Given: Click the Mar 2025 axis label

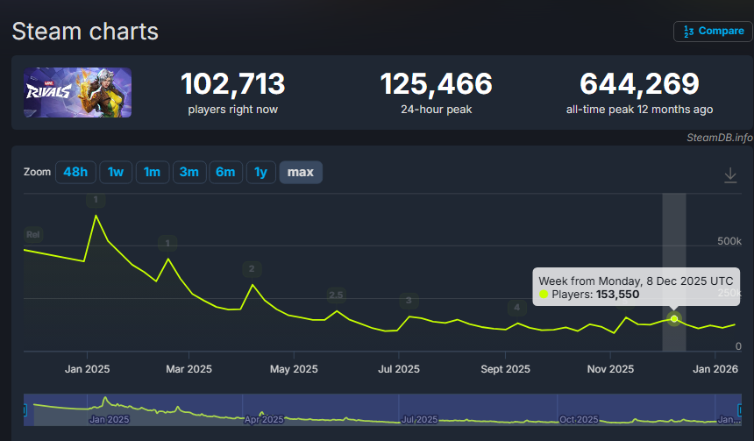Looking at the screenshot, I should pos(189,369).
